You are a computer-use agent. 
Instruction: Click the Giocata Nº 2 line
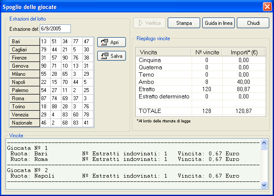coord(27,170)
